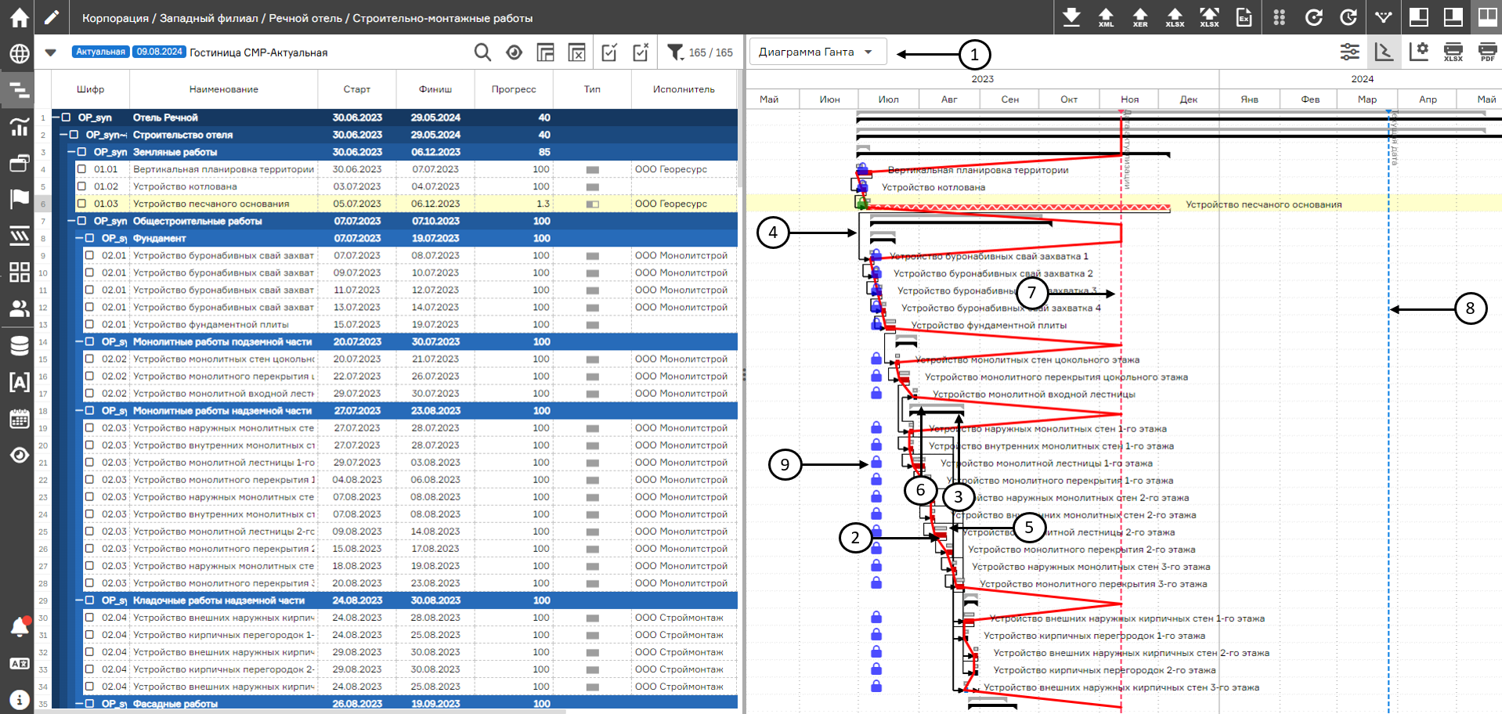This screenshot has width=1502, height=714.
Task: Open the Gantt schedule sidebar icon
Action: 19,91
